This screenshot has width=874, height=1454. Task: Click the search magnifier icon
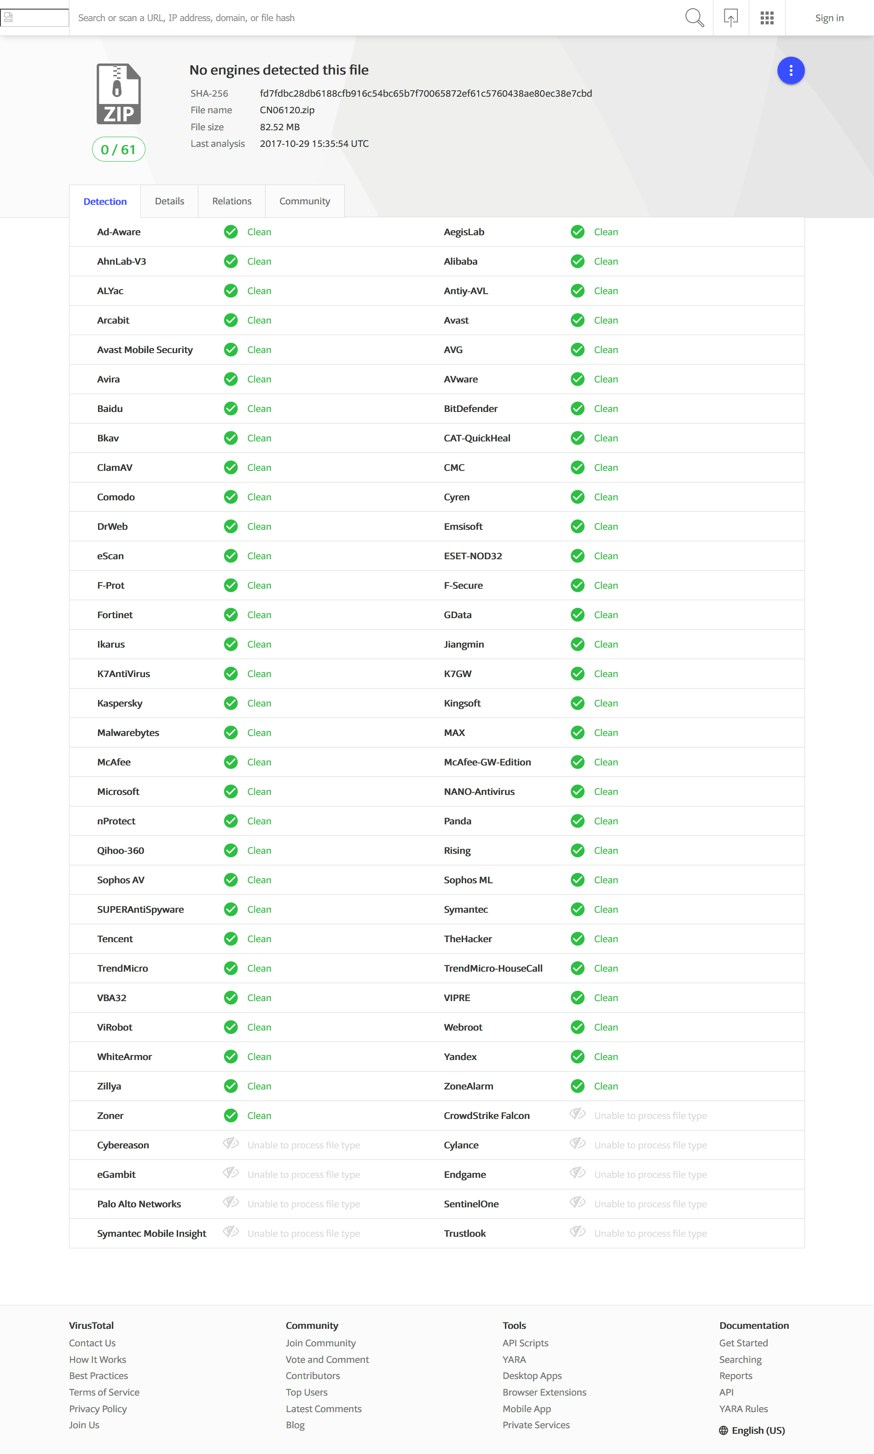(695, 17)
